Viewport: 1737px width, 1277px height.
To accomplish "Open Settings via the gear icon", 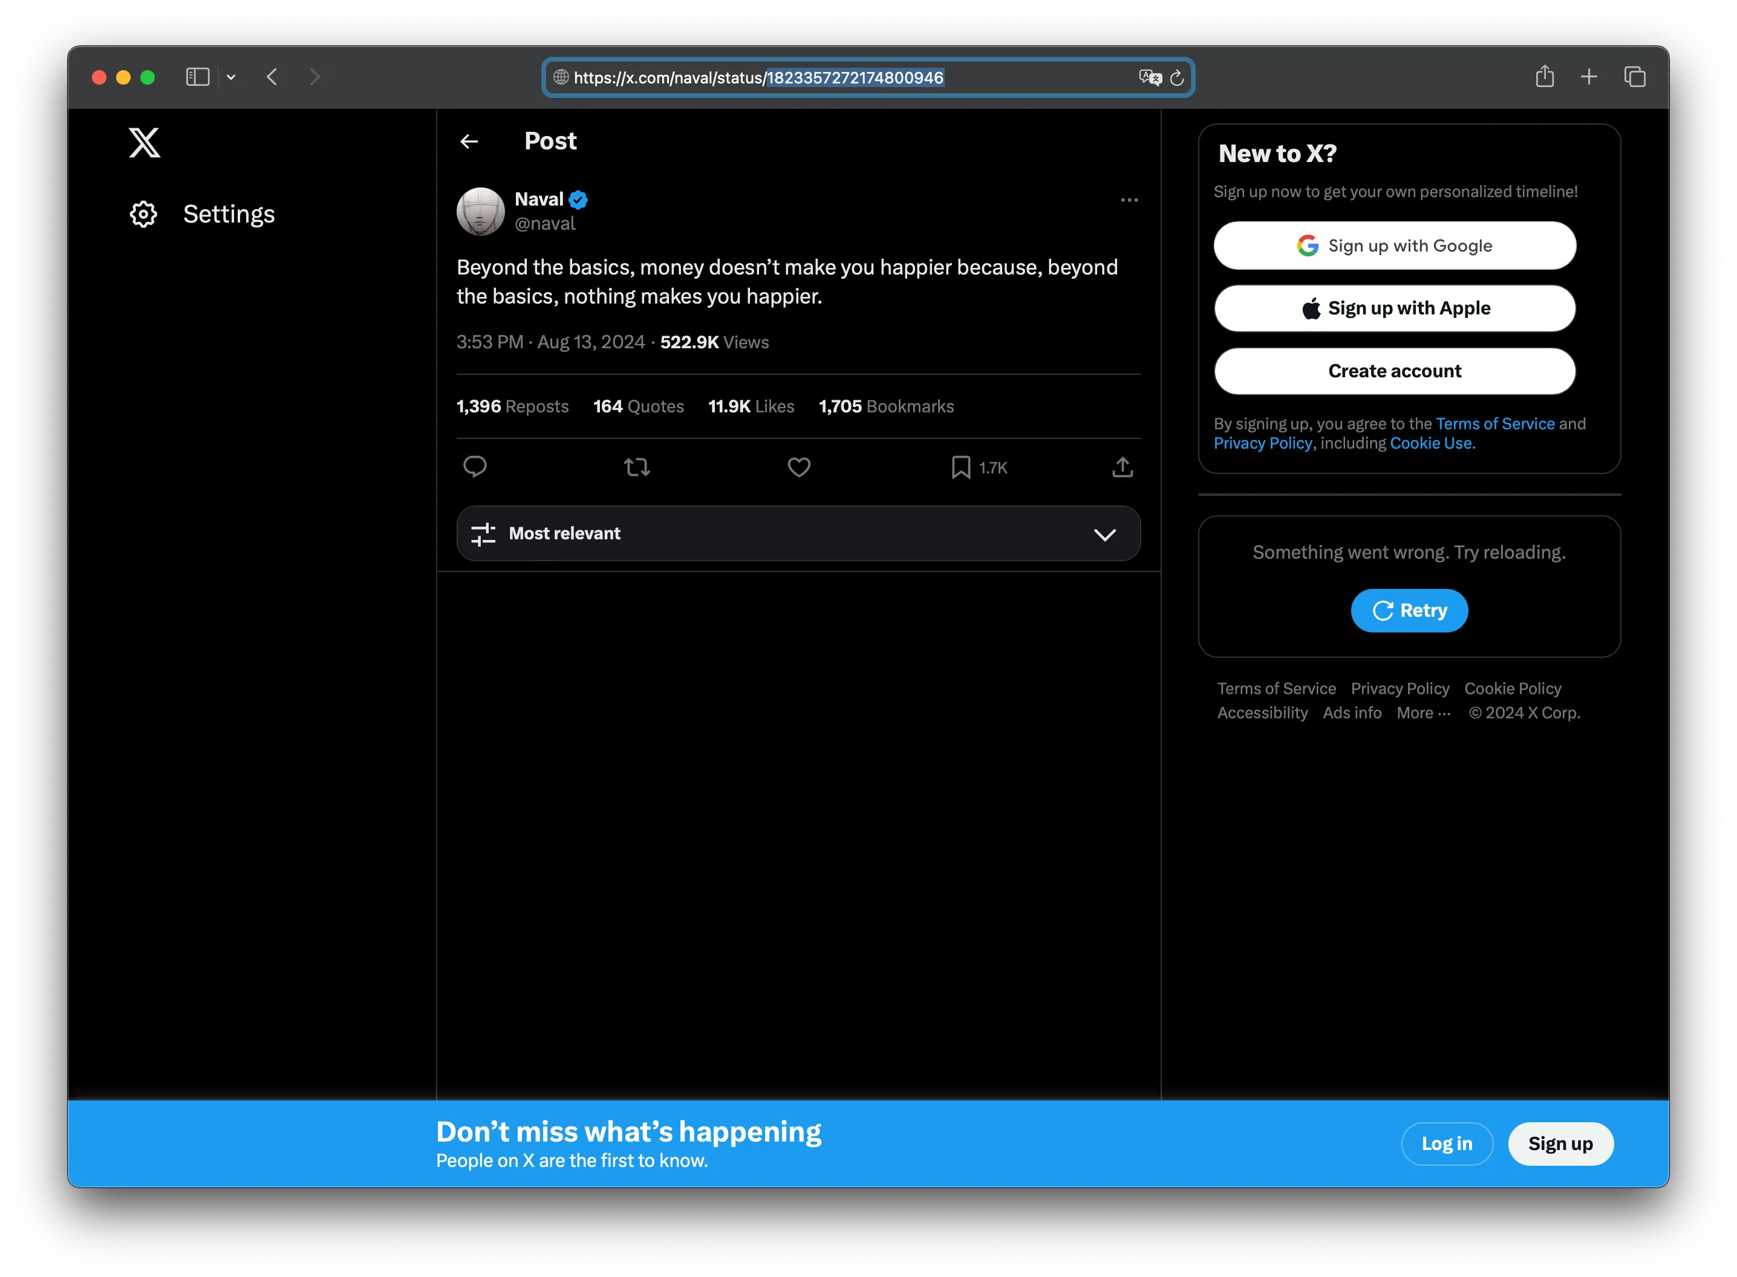I will click(143, 214).
